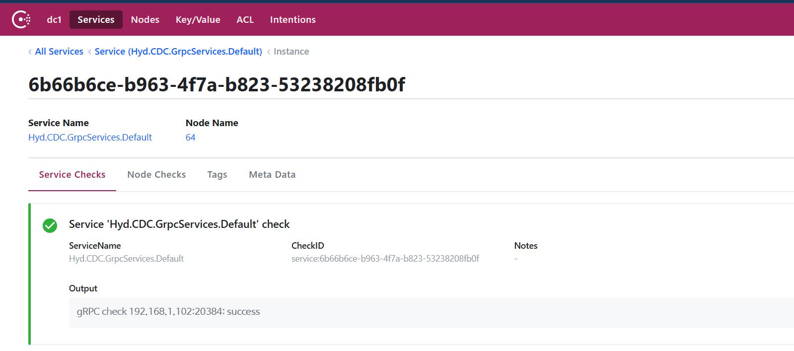Select the Service Checks tab
The width and height of the screenshot is (794, 351).
pyautogui.click(x=72, y=175)
